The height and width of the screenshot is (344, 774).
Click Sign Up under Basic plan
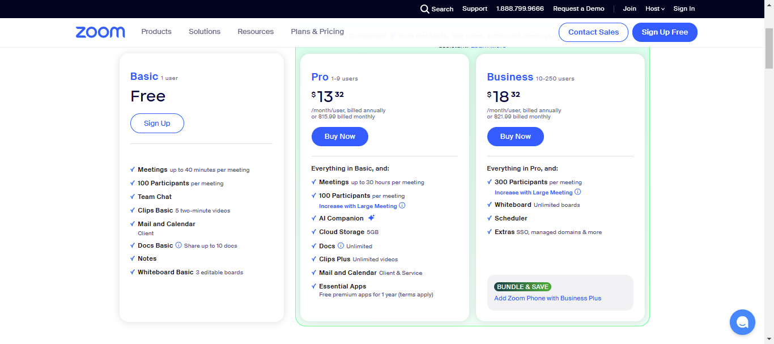click(x=157, y=124)
